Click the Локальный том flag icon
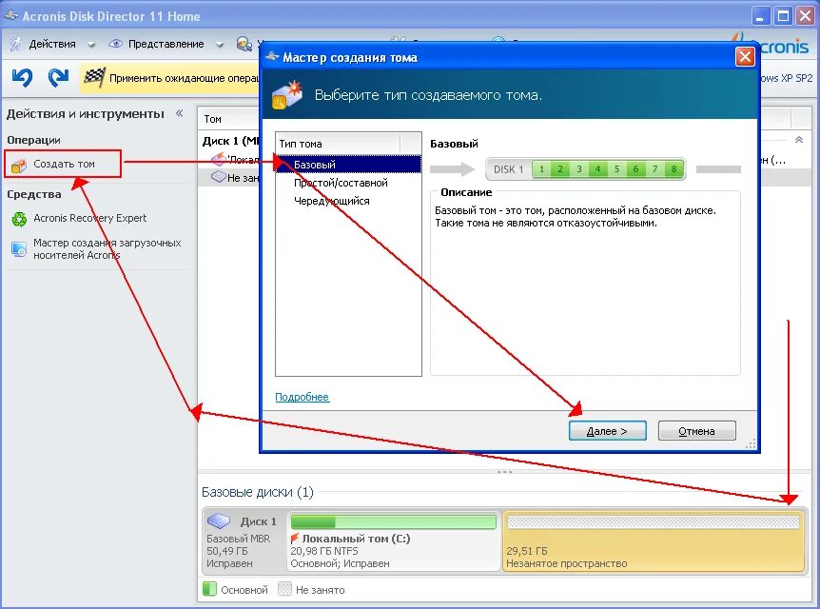This screenshot has width=820, height=609. [295, 538]
